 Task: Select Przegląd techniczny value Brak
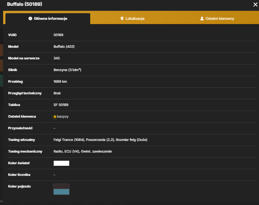click(x=57, y=93)
